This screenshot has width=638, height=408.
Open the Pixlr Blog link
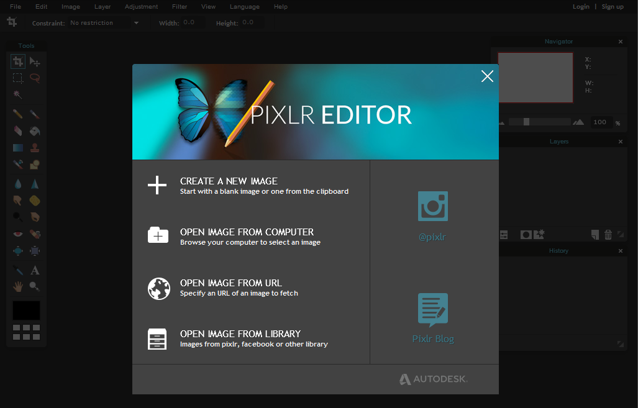pos(433,319)
